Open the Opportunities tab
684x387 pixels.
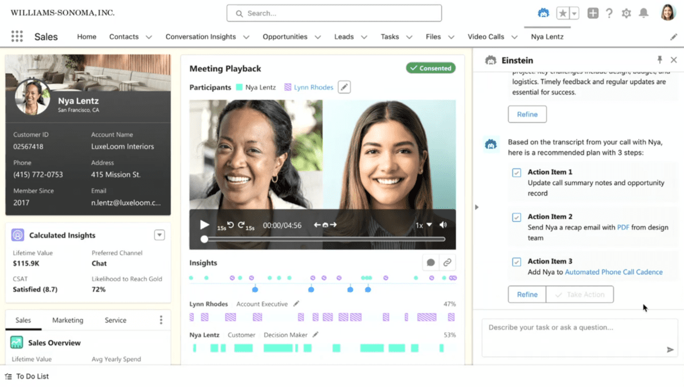click(x=285, y=37)
